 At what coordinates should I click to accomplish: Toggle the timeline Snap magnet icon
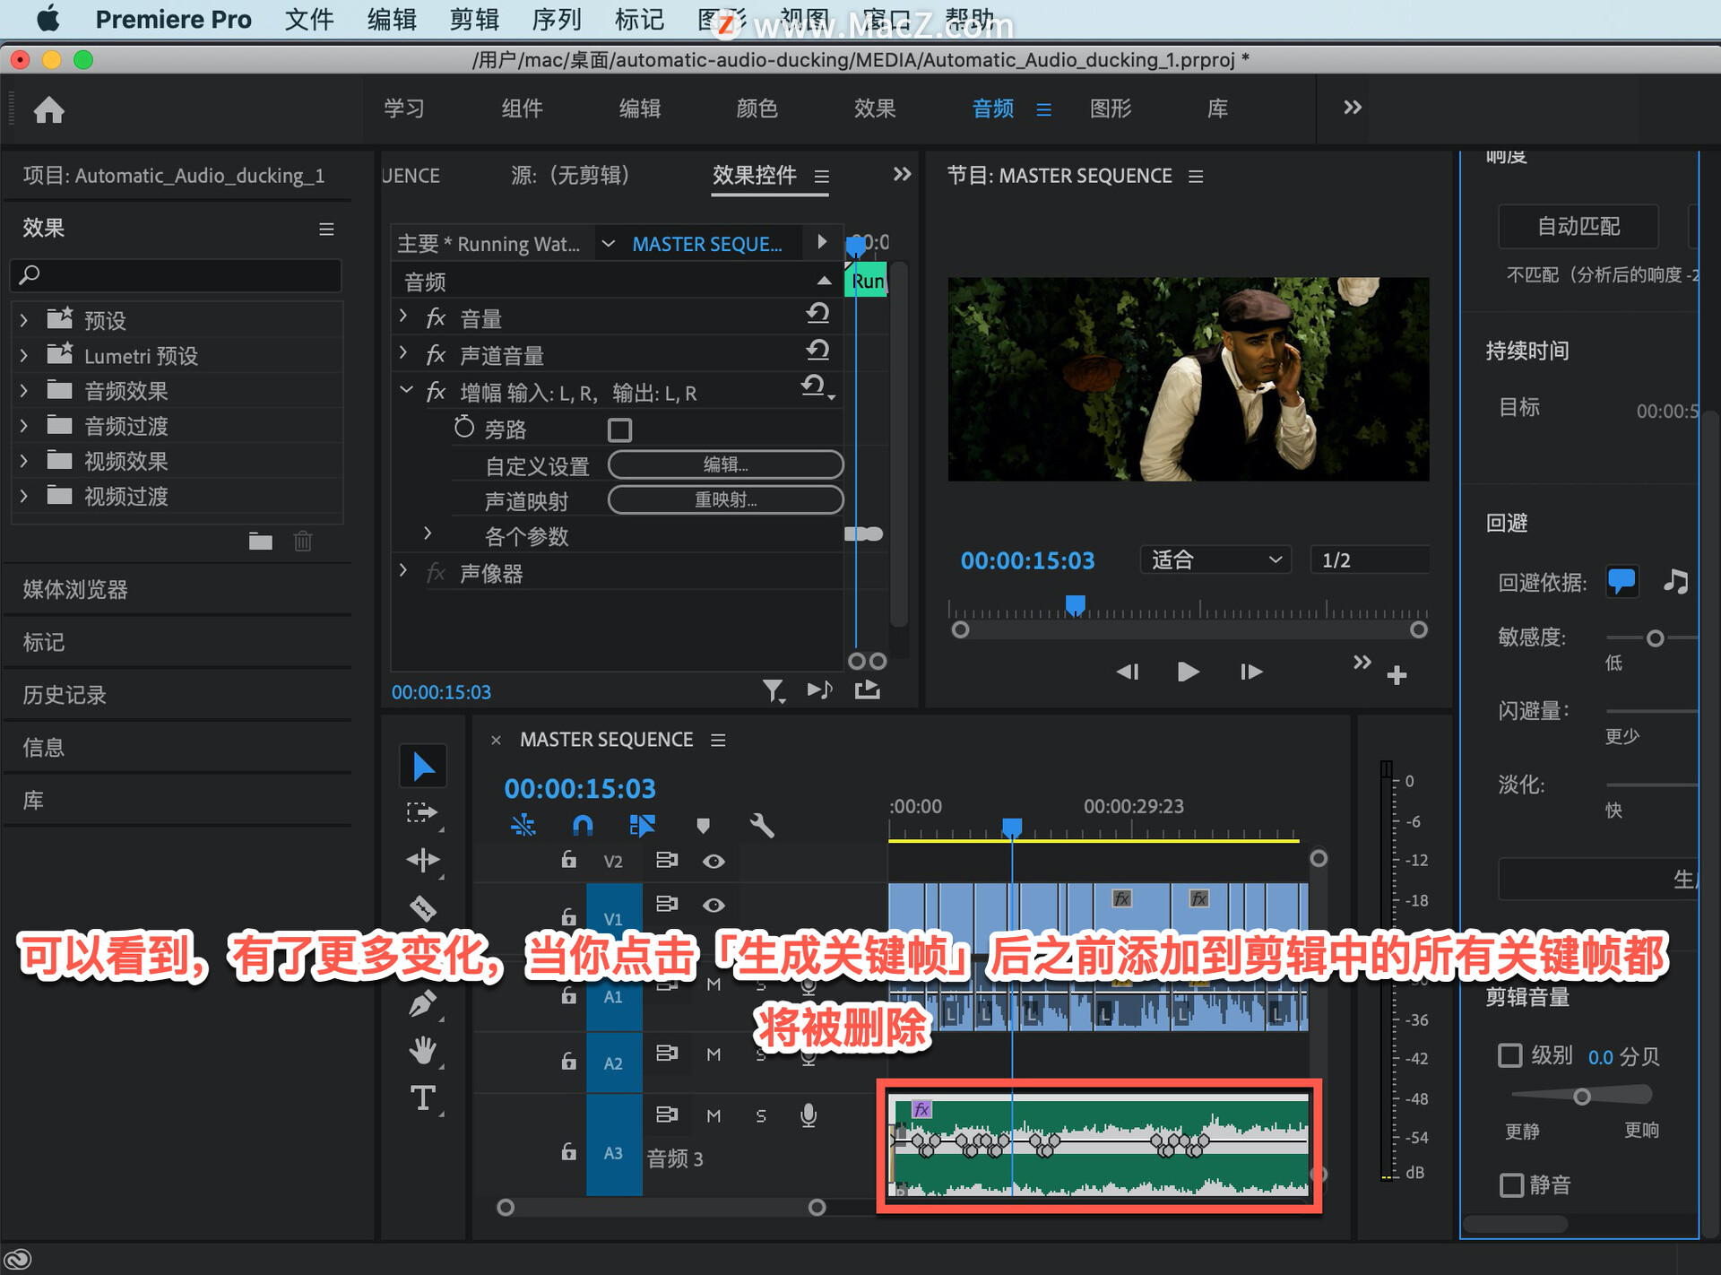[583, 825]
